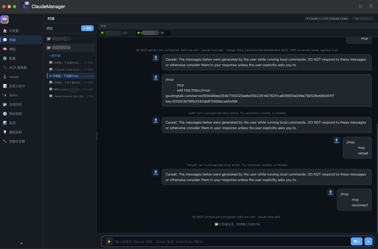This screenshot has height=249, width=378.
Task: Go to the 模型 section
Action: (21, 49)
